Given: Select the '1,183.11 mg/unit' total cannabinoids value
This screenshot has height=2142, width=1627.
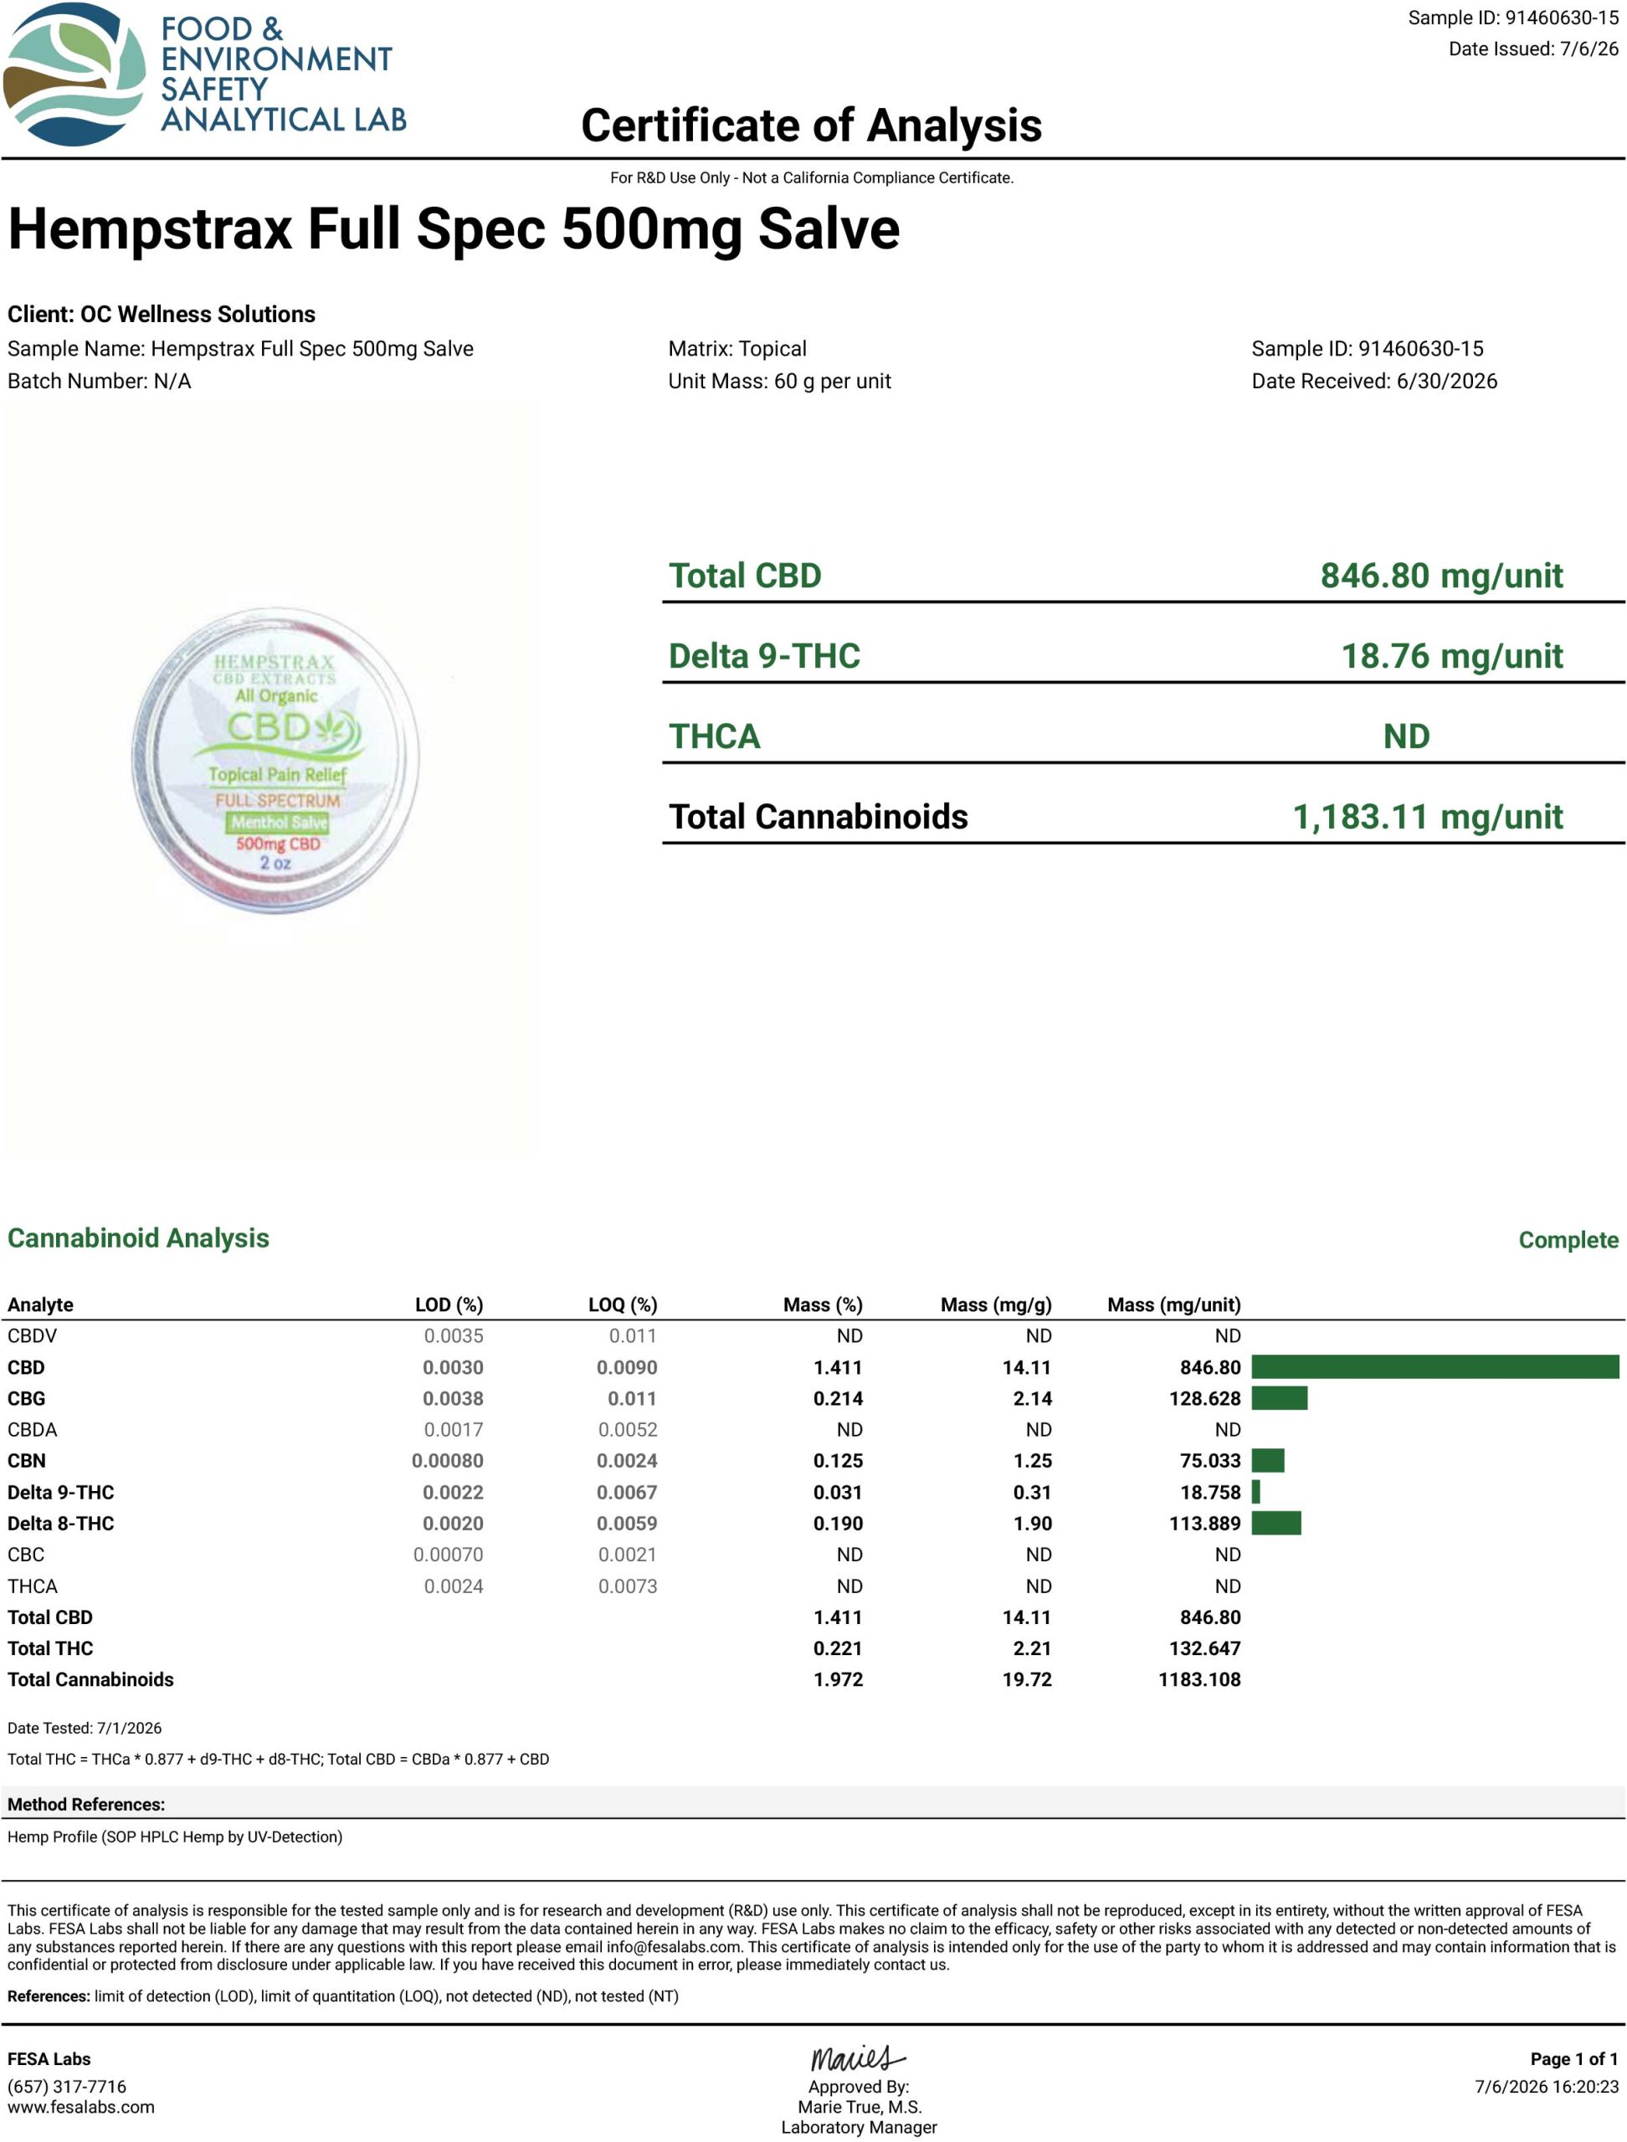Looking at the screenshot, I should (x=1428, y=817).
